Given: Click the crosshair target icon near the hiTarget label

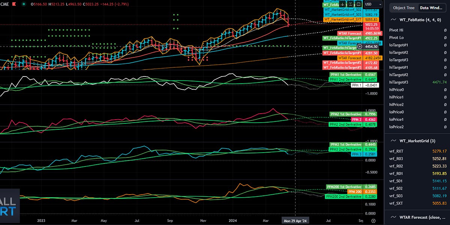Looking at the screenshot, I should click(360, 46).
